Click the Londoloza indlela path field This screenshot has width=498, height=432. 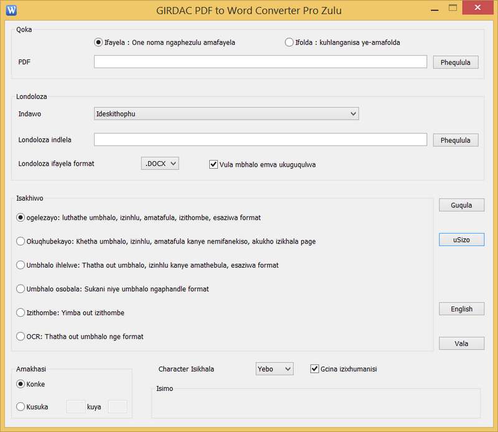click(x=260, y=140)
